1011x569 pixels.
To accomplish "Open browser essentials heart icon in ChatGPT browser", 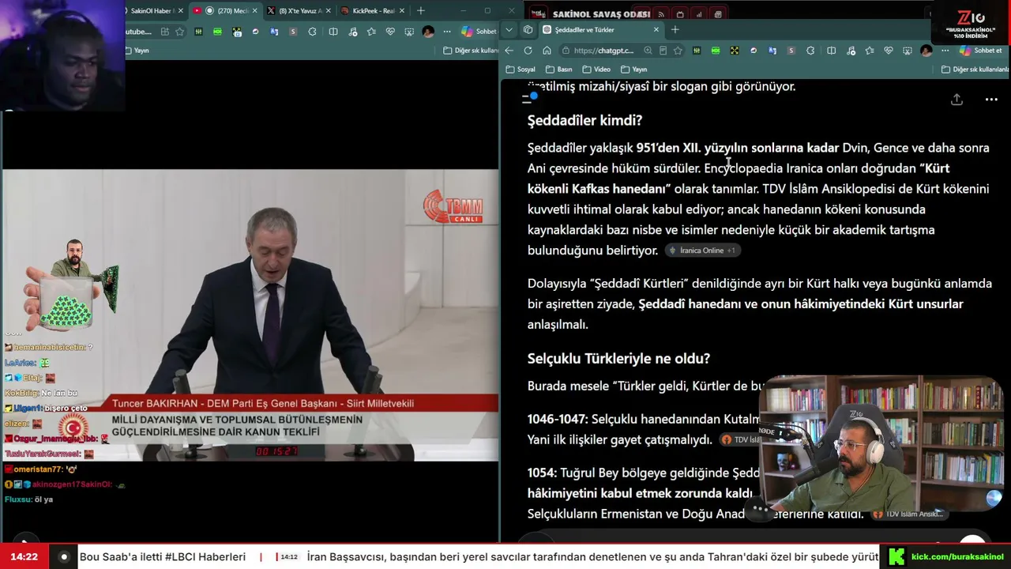I will (x=889, y=51).
